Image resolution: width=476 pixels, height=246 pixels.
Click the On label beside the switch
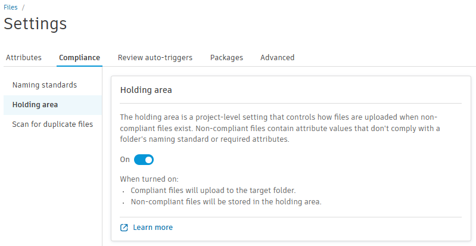[x=125, y=160]
